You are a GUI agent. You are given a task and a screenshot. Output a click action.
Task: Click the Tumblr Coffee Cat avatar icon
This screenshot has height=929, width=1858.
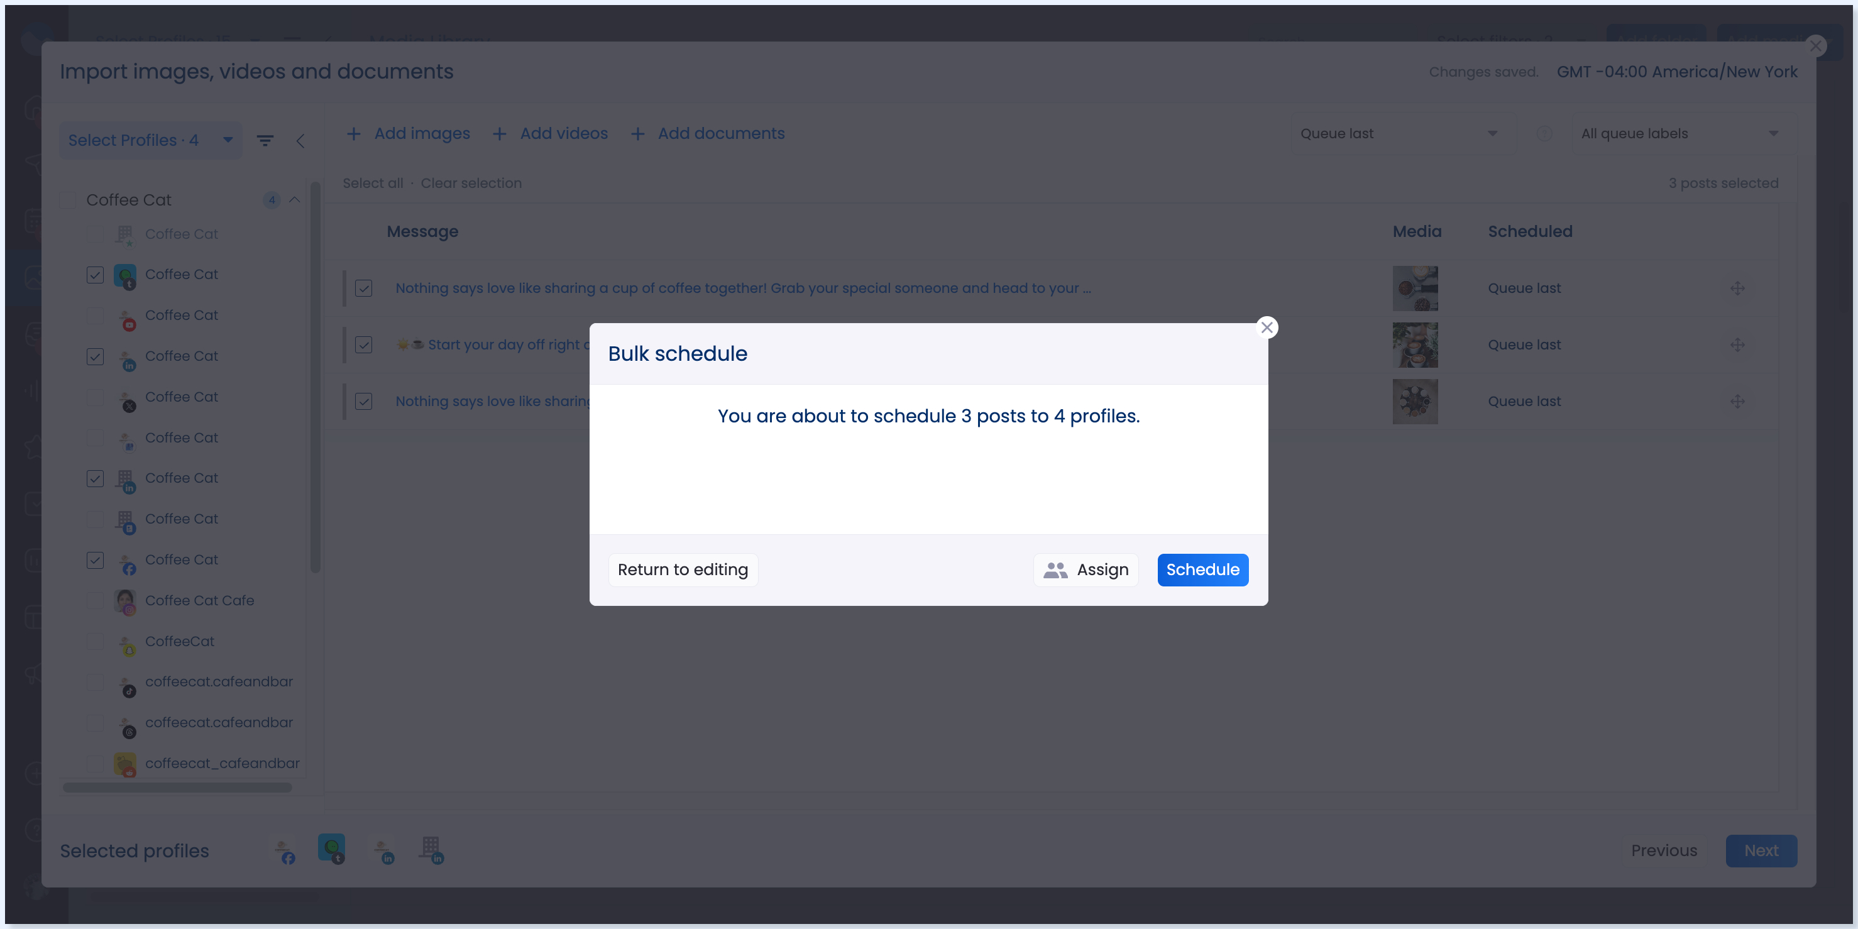coord(126,276)
